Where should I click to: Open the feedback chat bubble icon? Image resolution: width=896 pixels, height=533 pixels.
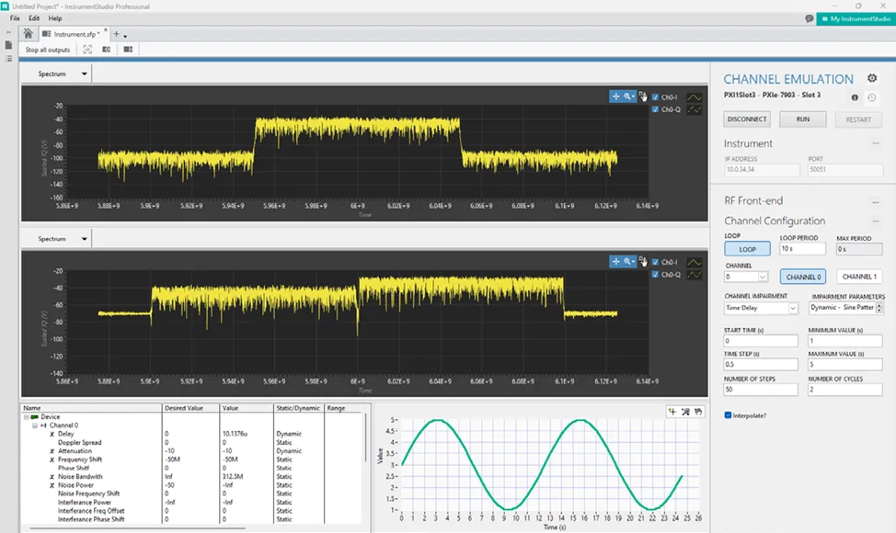tap(810, 18)
